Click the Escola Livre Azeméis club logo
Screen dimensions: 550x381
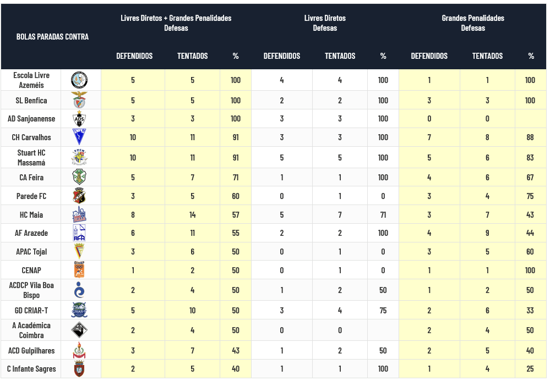pos(79,80)
